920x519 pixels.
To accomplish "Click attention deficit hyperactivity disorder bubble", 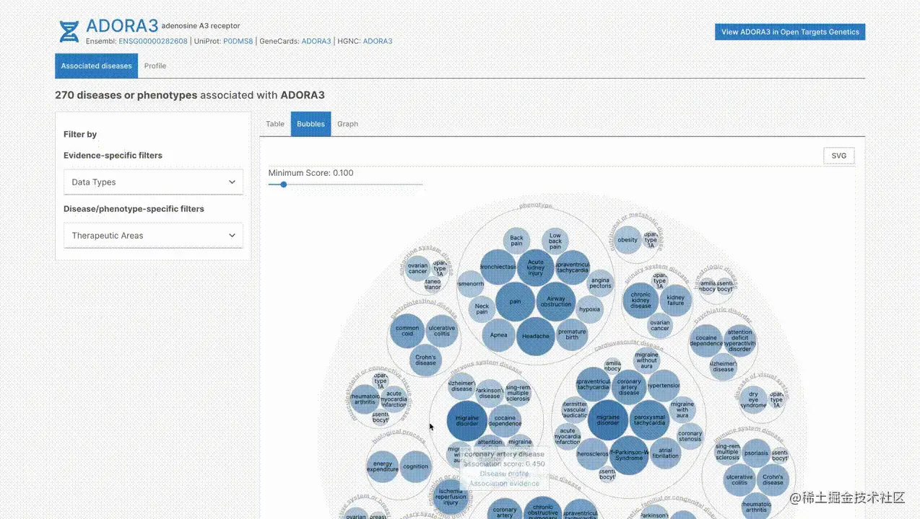I will click(739, 340).
